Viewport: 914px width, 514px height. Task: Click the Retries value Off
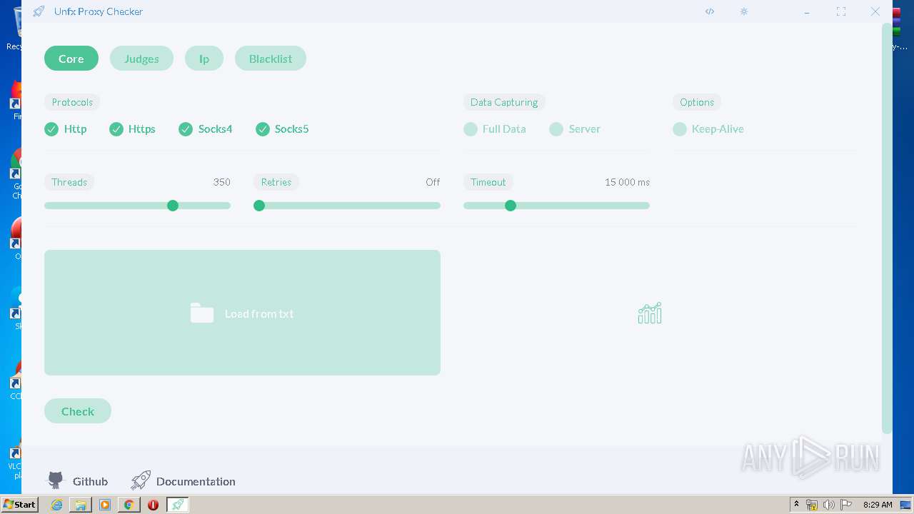tap(433, 182)
